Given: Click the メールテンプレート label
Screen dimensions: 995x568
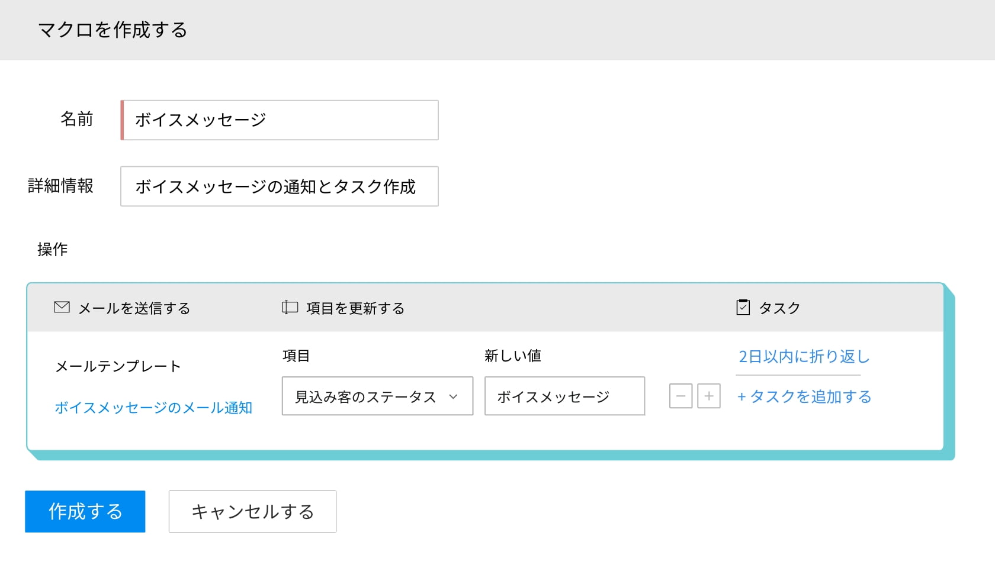Looking at the screenshot, I should 118,366.
